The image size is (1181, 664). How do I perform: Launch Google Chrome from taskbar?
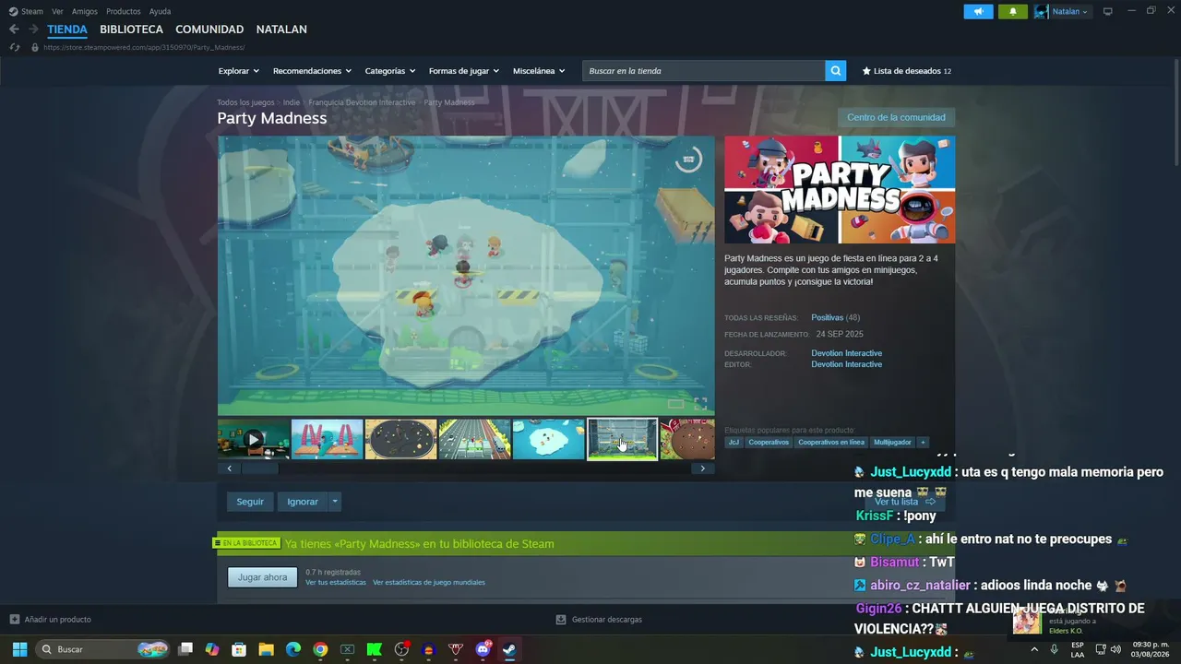320,649
